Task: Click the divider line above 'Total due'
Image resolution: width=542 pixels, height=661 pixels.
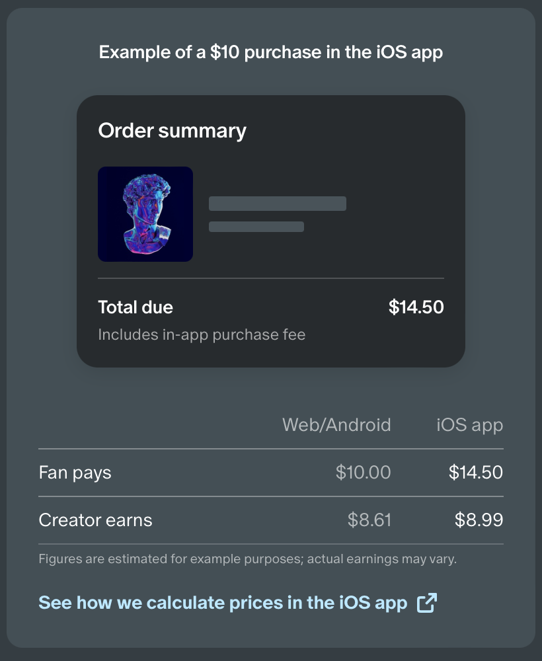Action: pos(271,278)
